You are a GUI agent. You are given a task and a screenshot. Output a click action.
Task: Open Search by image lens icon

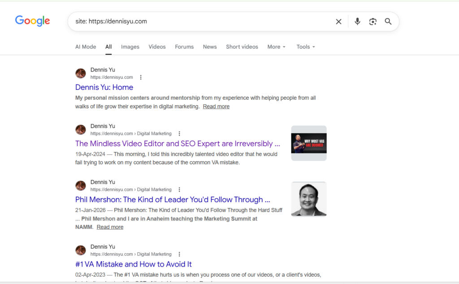(x=372, y=21)
